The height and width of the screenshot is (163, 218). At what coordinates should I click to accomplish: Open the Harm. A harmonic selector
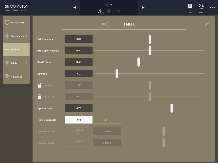[x=79, y=131]
